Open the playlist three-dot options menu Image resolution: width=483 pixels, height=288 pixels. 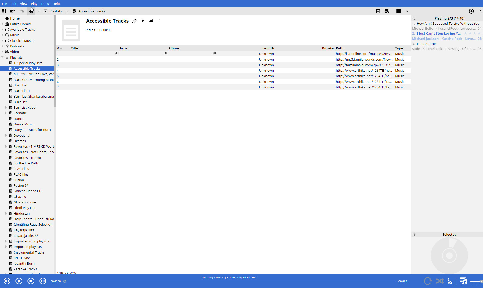160,21
